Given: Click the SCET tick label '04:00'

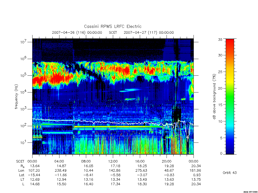Looking at the screenshot, I should (59, 161).
